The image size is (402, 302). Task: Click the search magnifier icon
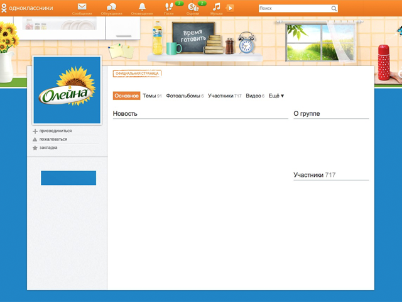(334, 8)
